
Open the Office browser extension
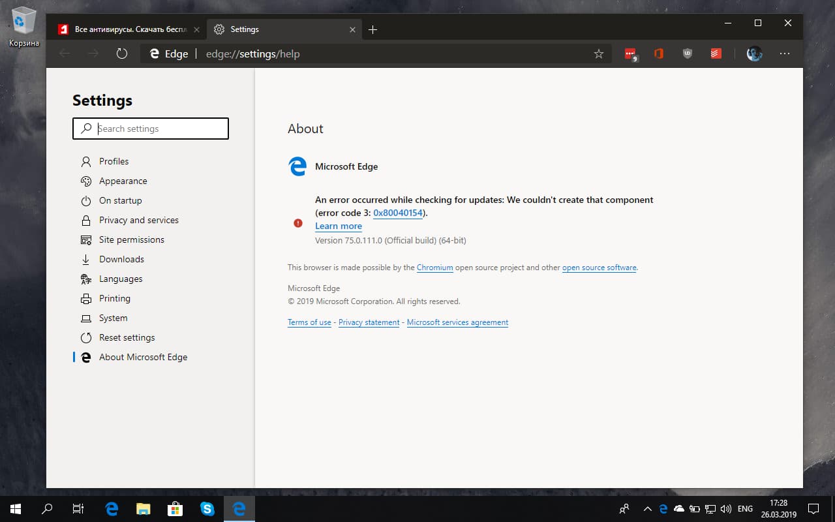tap(658, 54)
